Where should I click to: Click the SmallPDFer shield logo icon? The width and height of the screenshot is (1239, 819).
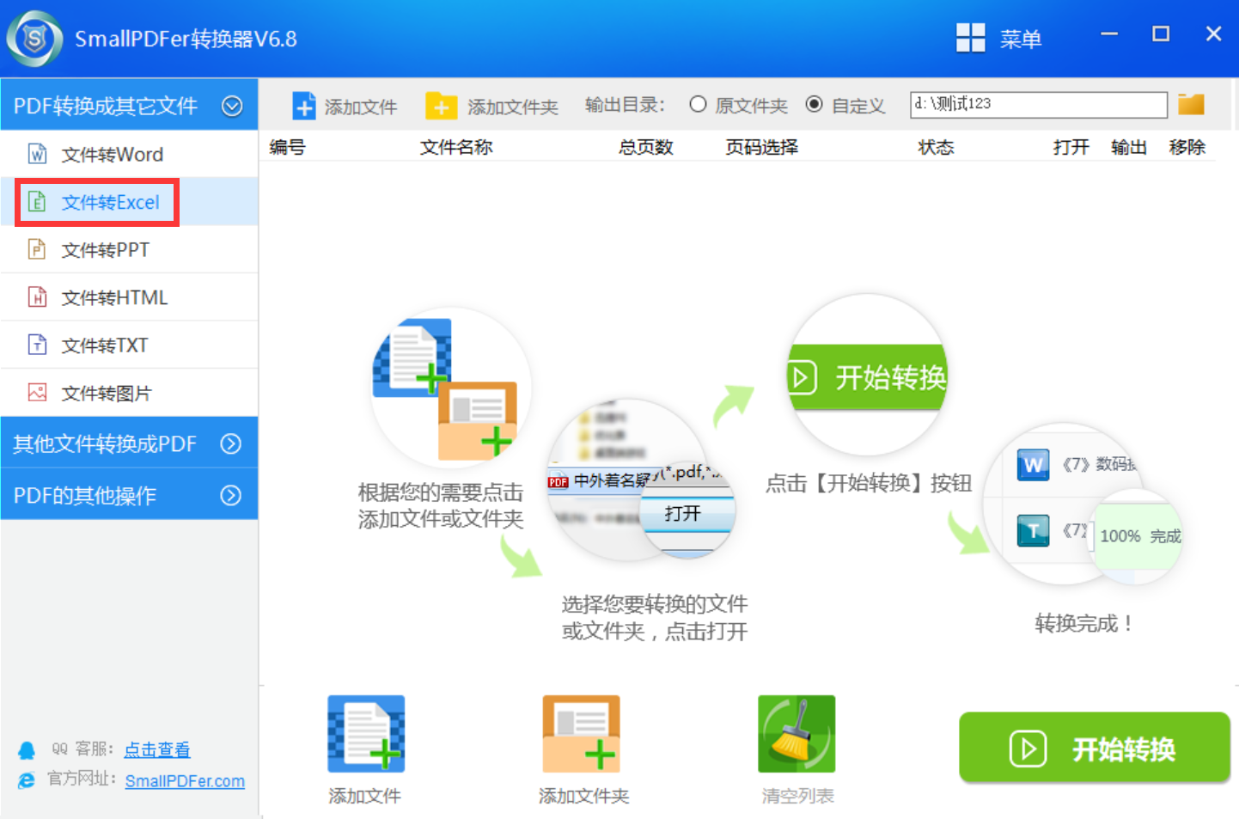34,39
